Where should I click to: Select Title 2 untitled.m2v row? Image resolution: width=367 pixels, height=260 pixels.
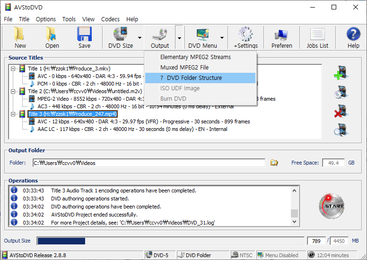(85, 91)
